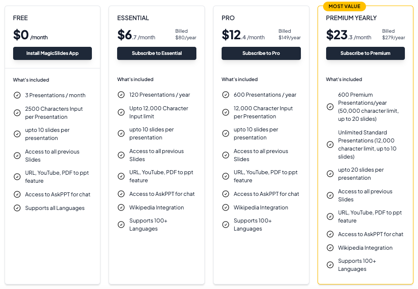Select the PREMIUM YEARLY plan heading
This screenshot has height=289, width=418.
coord(351,18)
